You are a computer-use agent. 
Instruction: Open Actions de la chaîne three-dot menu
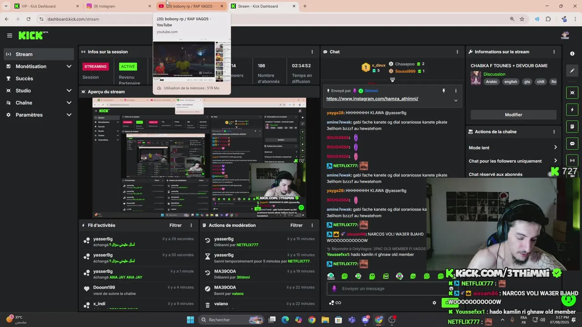[x=554, y=132]
